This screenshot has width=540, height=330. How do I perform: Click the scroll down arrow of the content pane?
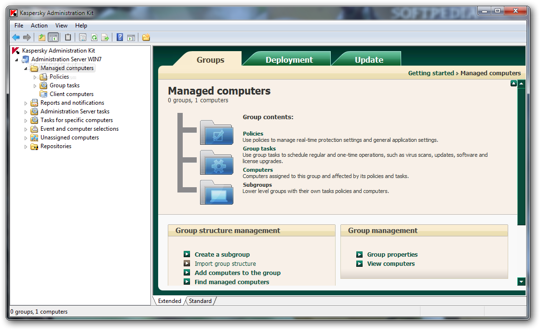(521, 282)
